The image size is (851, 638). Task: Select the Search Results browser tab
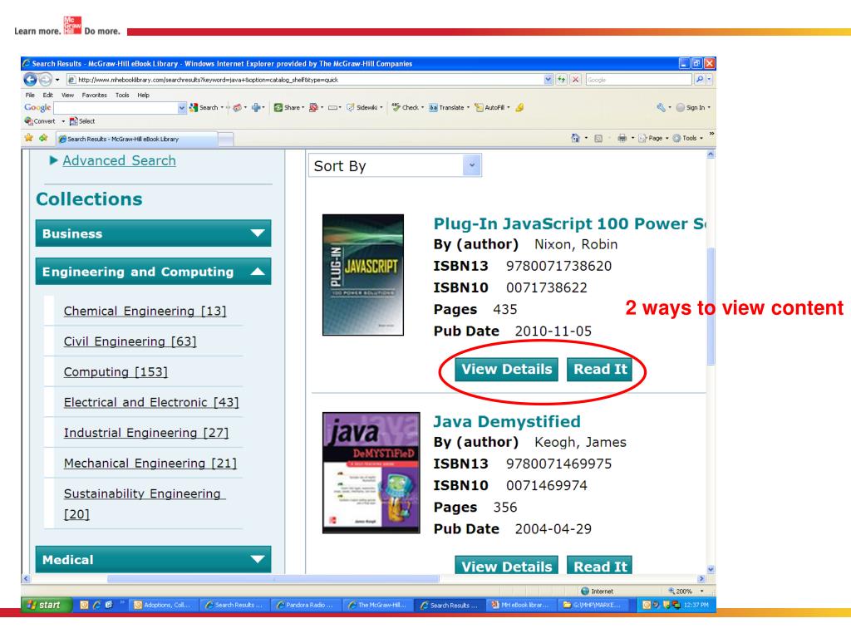coord(137,139)
